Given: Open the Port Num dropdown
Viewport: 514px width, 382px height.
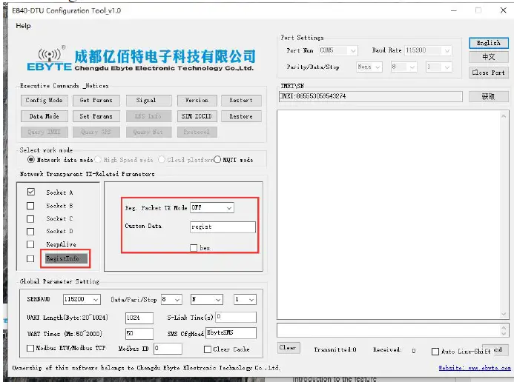Looking at the screenshot, I should click(x=338, y=50).
